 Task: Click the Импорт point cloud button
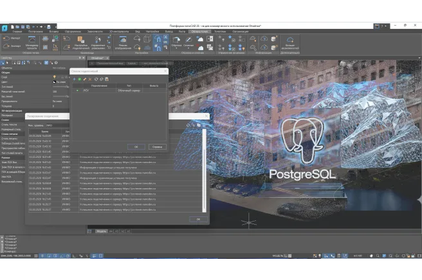pos(12,38)
